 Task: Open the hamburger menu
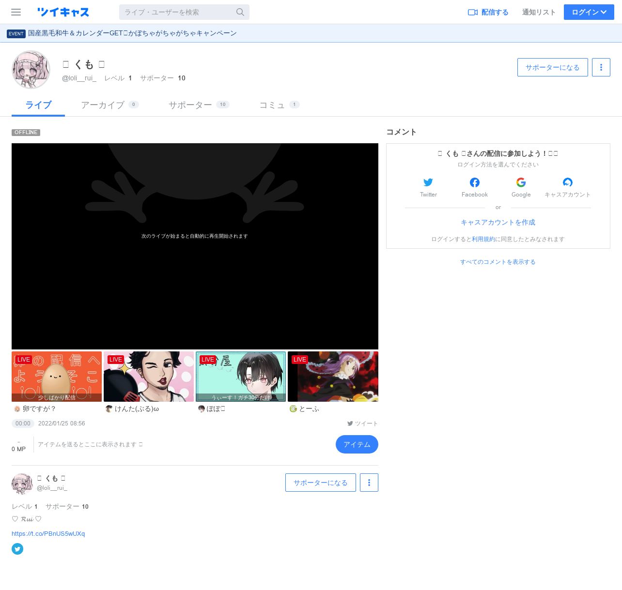click(x=16, y=12)
